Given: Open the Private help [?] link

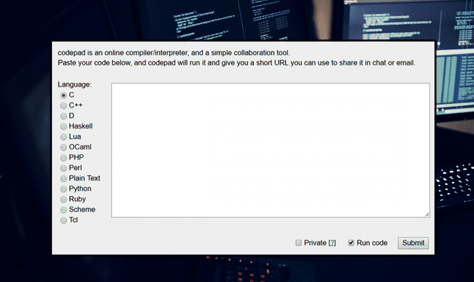Looking at the screenshot, I should click(x=332, y=243).
